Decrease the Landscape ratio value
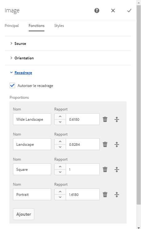 60,147
